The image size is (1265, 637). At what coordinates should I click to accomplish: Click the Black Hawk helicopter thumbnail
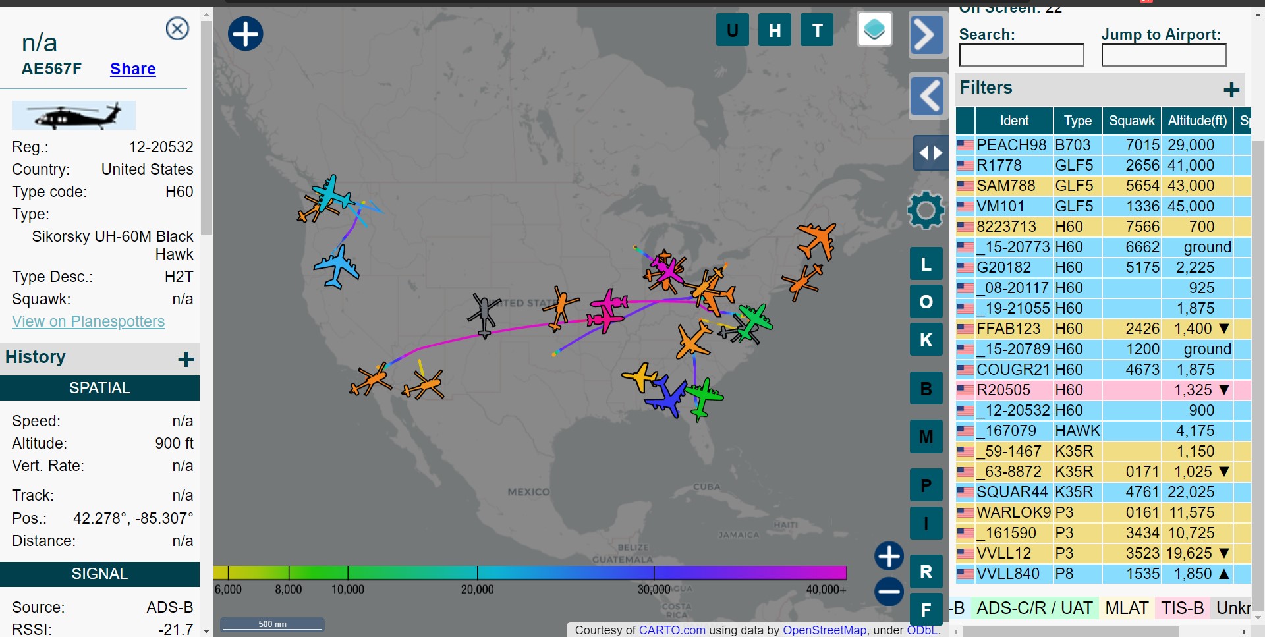74,115
